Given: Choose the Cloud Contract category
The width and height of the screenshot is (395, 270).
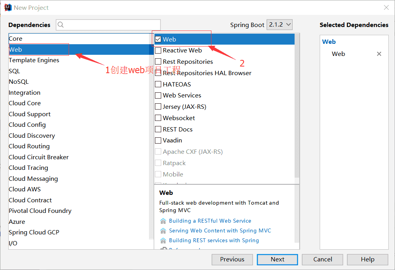Looking at the screenshot, I should tap(79, 200).
